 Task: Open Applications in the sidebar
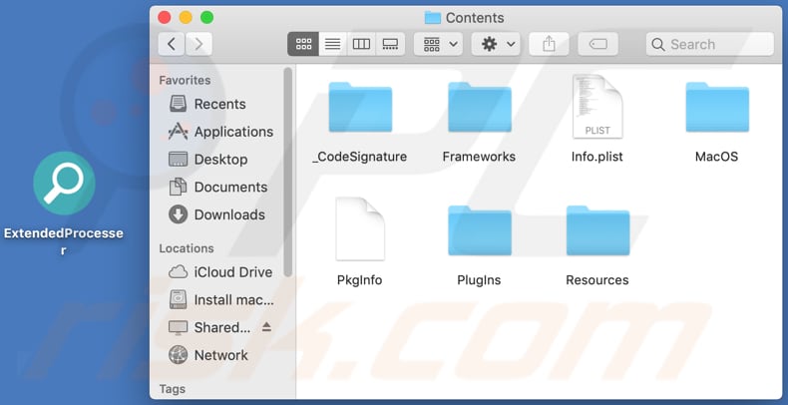(219, 132)
